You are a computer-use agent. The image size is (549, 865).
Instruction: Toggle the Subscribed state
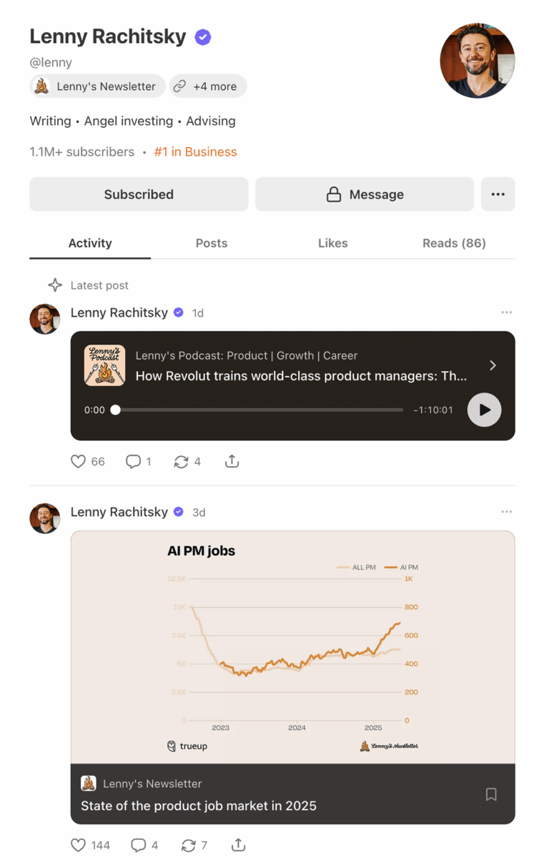pyautogui.click(x=139, y=194)
